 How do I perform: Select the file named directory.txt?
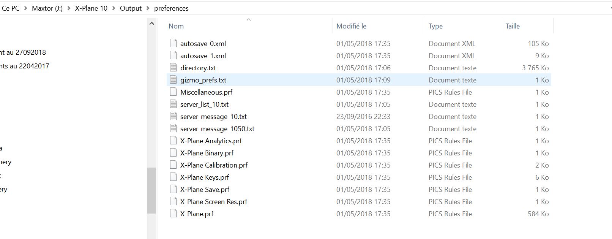point(198,68)
